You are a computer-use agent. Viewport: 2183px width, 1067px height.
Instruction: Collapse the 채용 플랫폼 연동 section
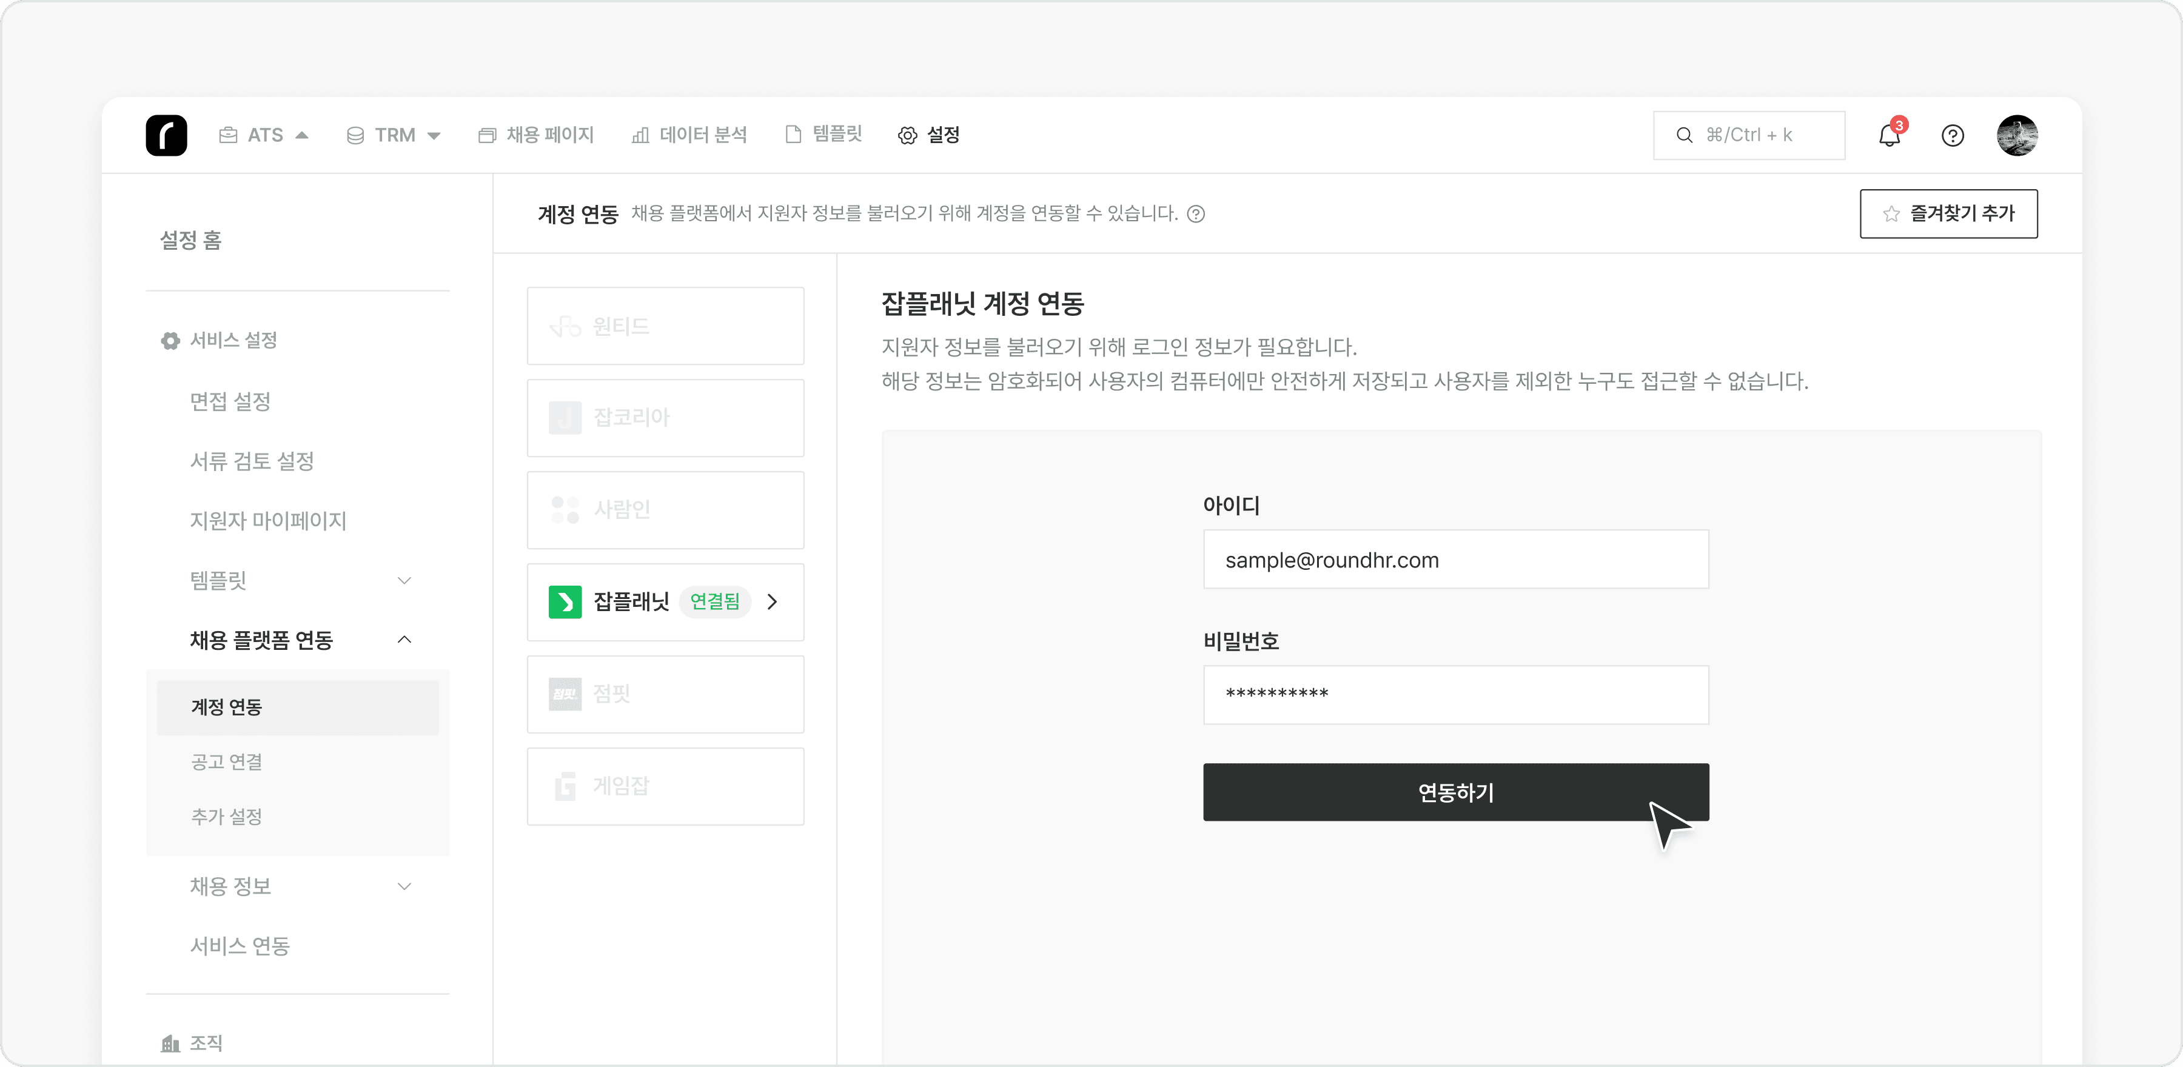(x=404, y=639)
